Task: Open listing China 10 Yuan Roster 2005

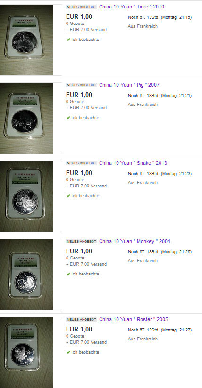Action: (134, 319)
